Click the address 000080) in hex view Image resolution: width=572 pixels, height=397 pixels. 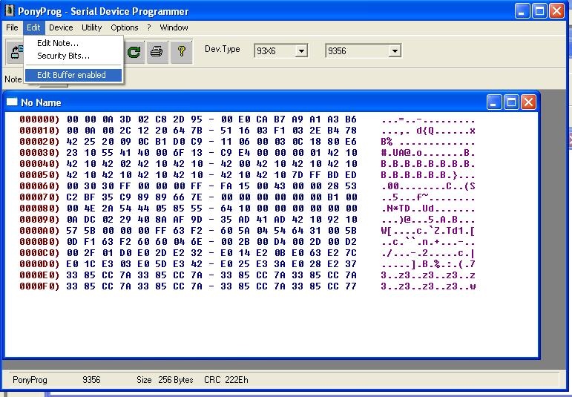click(x=39, y=209)
